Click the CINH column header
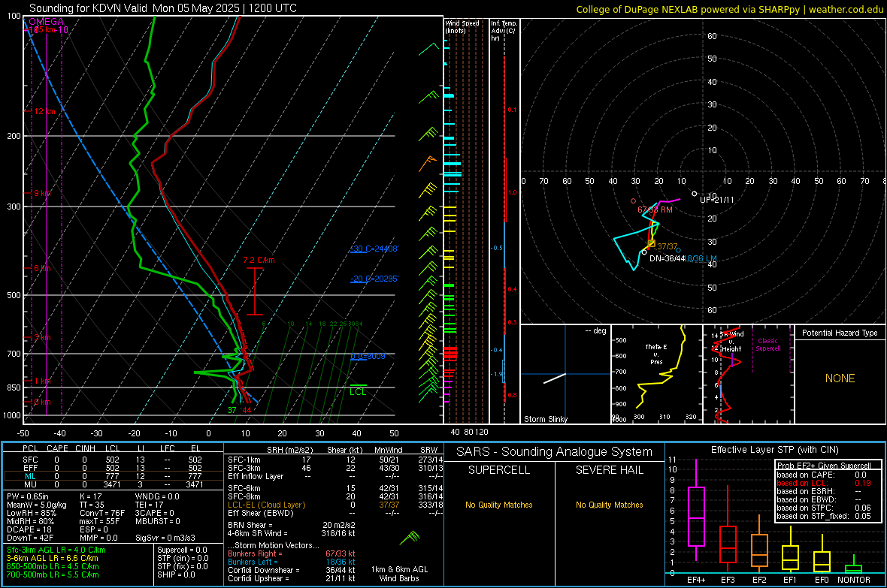 (86, 448)
